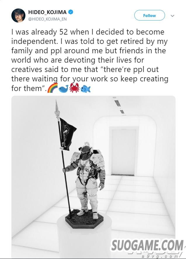Screen dimensions: 186x259
Task: Click the blue whale emoji
Action: [63, 89]
